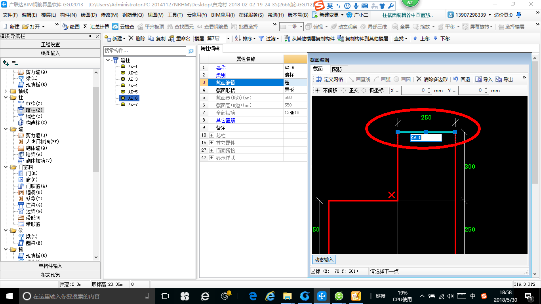
Task: Click the 导出 export icon
Action: tap(499, 79)
